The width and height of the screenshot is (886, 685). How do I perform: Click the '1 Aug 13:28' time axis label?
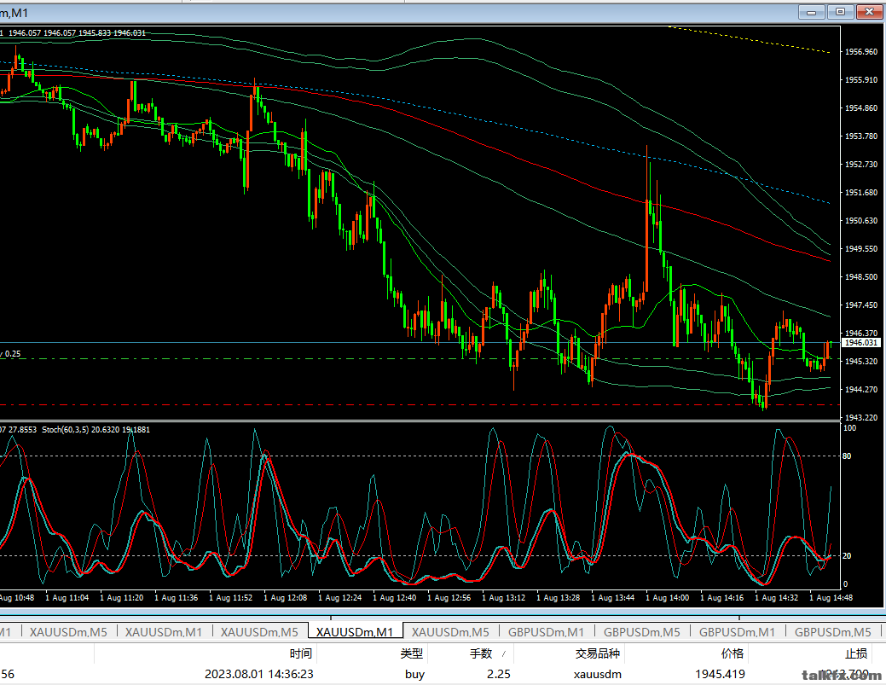coord(558,597)
